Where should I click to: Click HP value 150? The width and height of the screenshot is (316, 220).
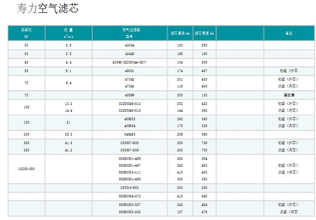pyautogui.click(x=26, y=122)
